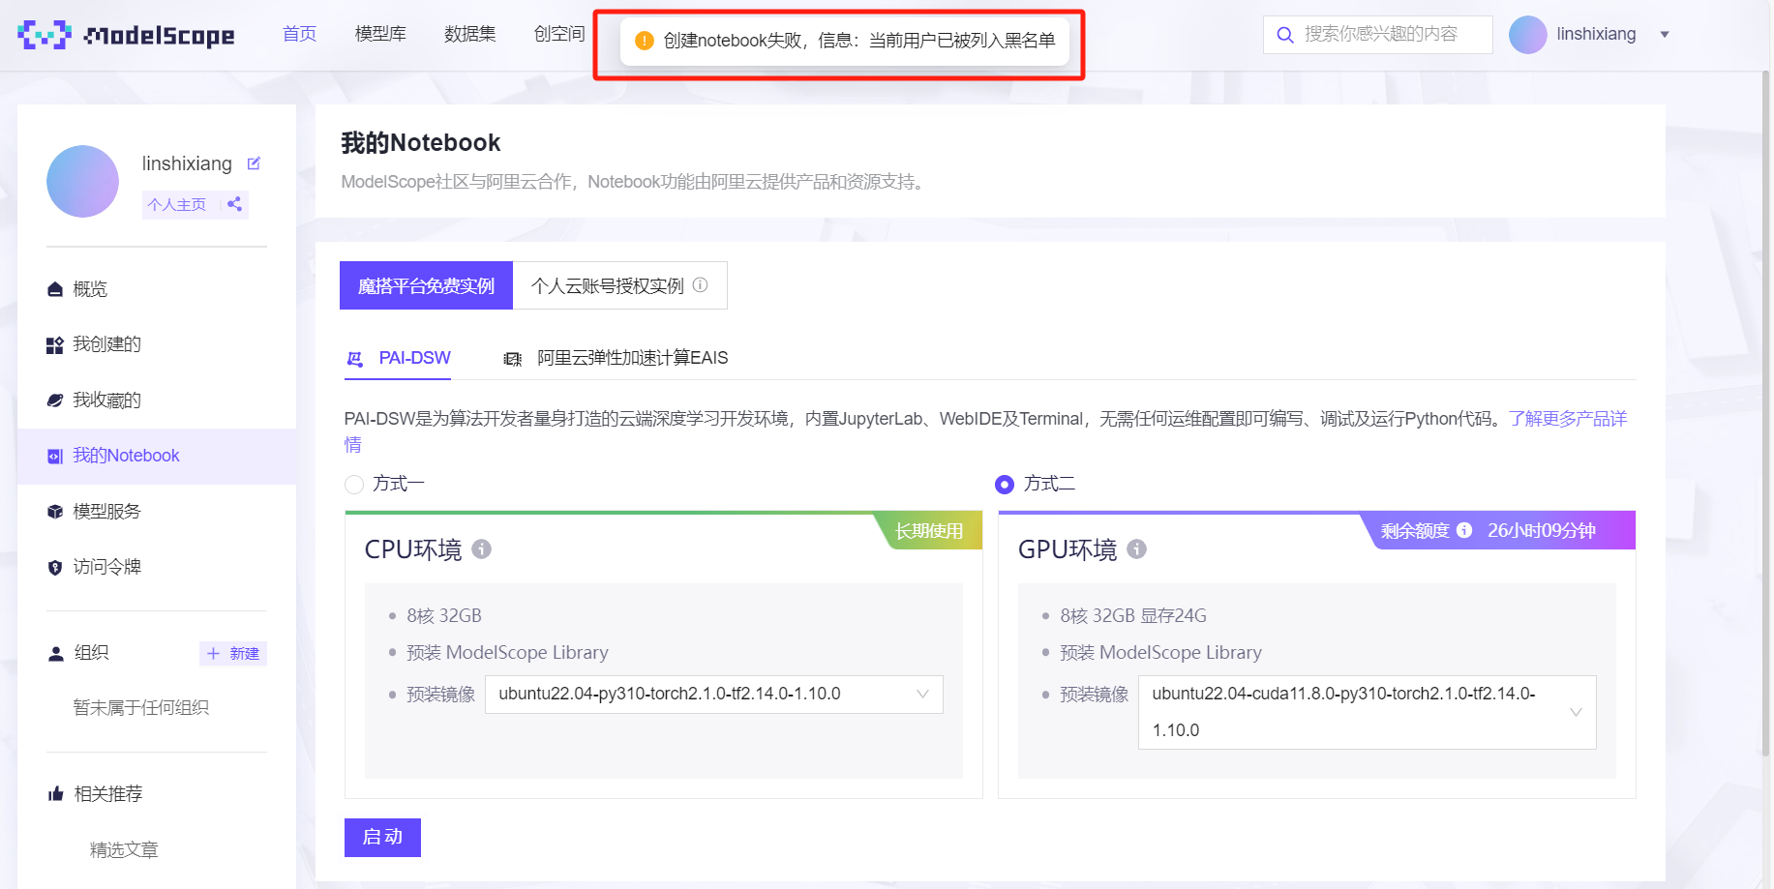Click the 长期使用 badge
The image size is (1774, 889).
(929, 531)
